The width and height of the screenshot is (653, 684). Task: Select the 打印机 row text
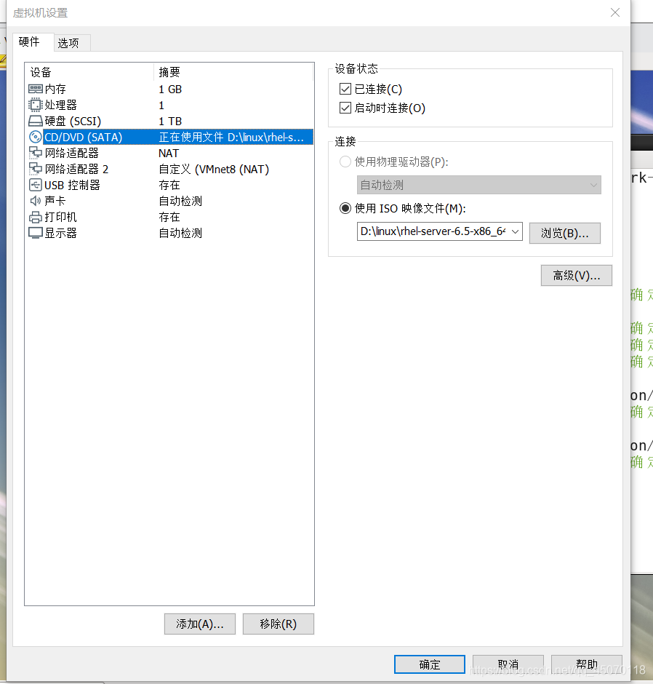coord(60,217)
